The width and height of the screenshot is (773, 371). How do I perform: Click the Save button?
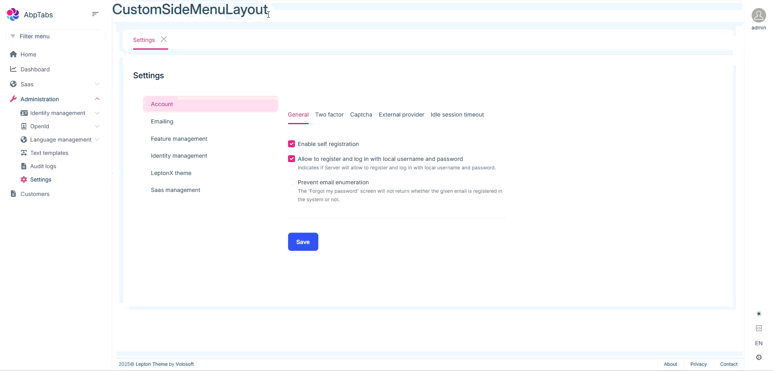(x=303, y=242)
